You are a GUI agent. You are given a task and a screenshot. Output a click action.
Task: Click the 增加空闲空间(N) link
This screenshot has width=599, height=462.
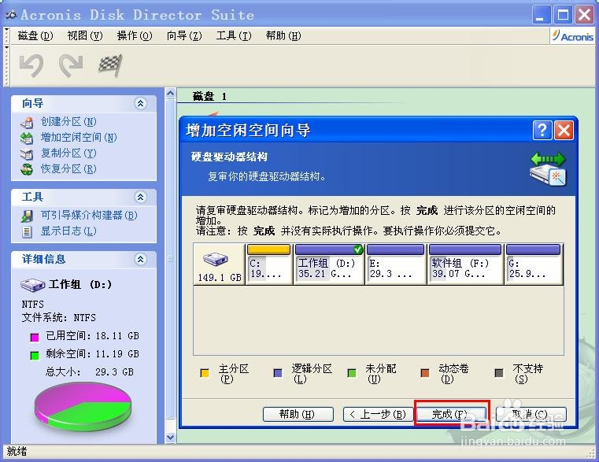(x=79, y=138)
